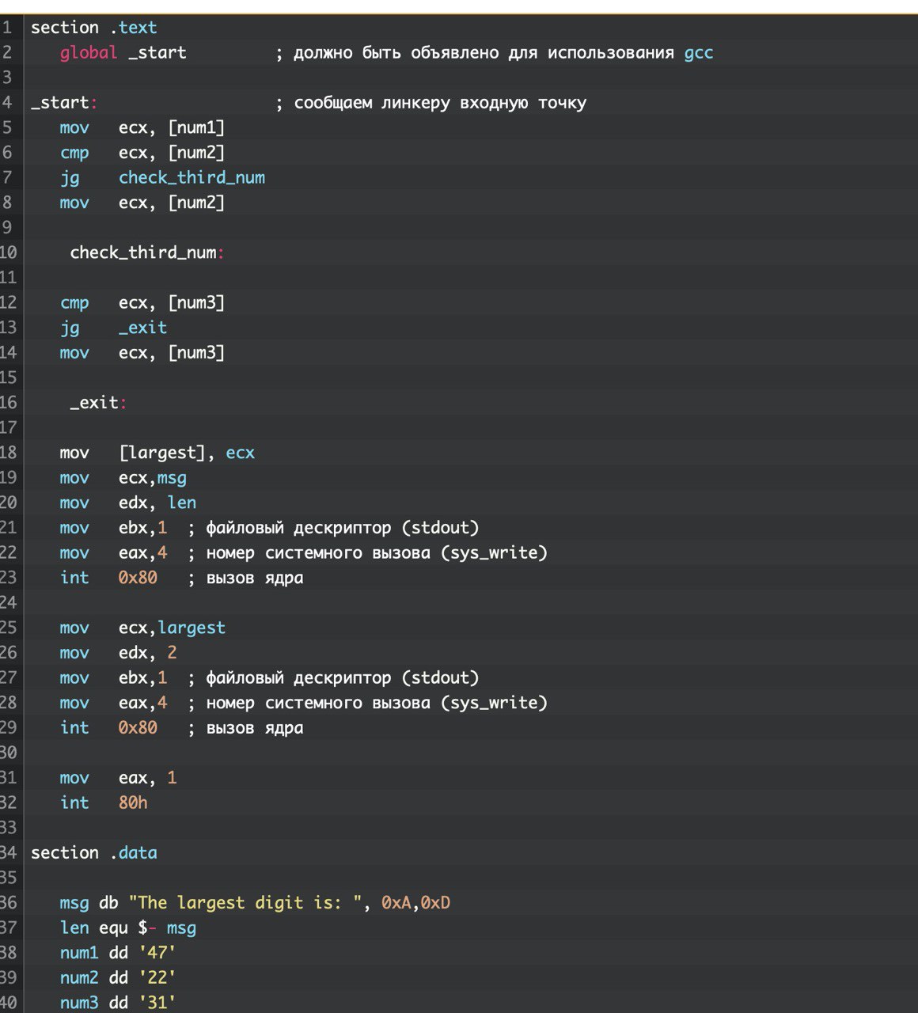
Task: Click 'check_third_num' jump target on line 7
Action: (192, 178)
